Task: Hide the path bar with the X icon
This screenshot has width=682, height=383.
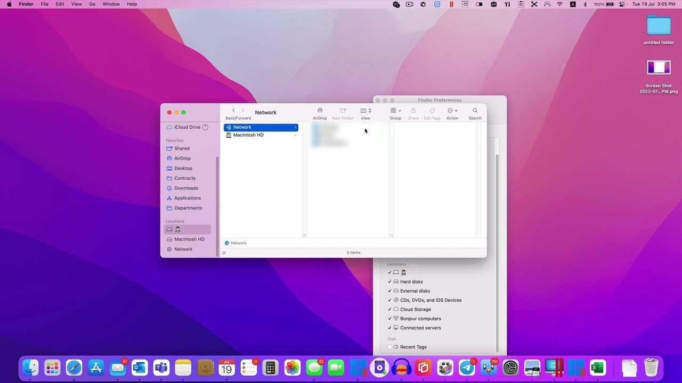Action: [x=224, y=253]
